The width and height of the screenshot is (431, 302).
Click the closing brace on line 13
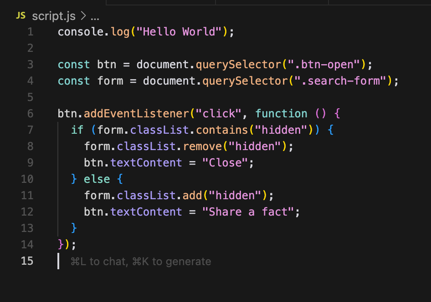click(x=74, y=228)
